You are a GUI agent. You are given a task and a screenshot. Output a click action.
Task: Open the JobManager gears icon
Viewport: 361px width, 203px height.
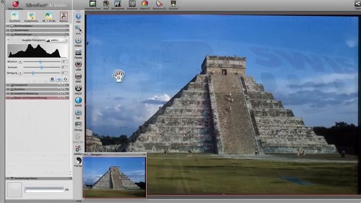pyautogui.click(x=78, y=149)
